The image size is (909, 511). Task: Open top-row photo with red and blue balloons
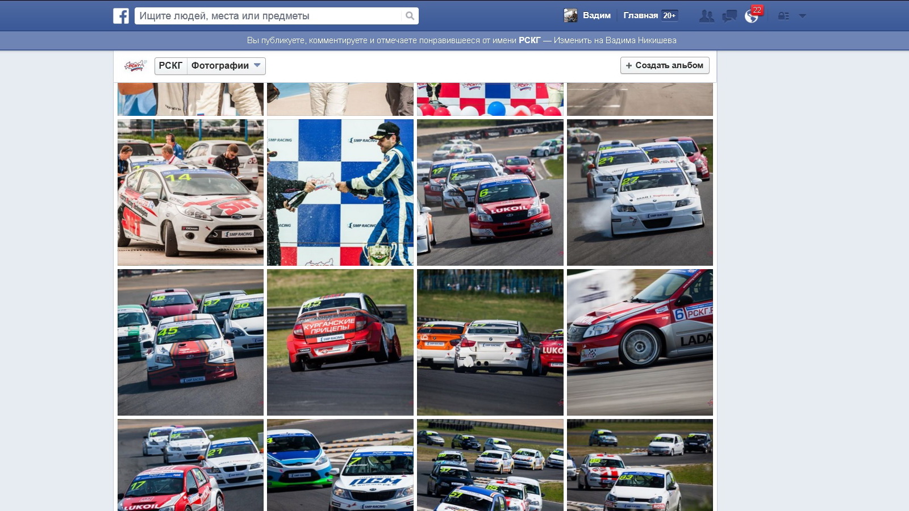[490, 99]
